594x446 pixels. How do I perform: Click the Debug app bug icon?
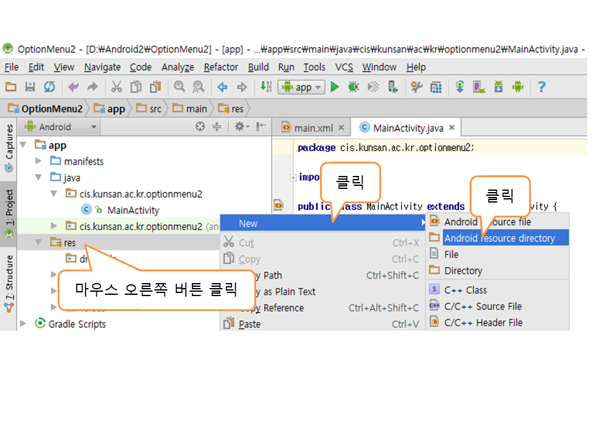click(x=353, y=87)
